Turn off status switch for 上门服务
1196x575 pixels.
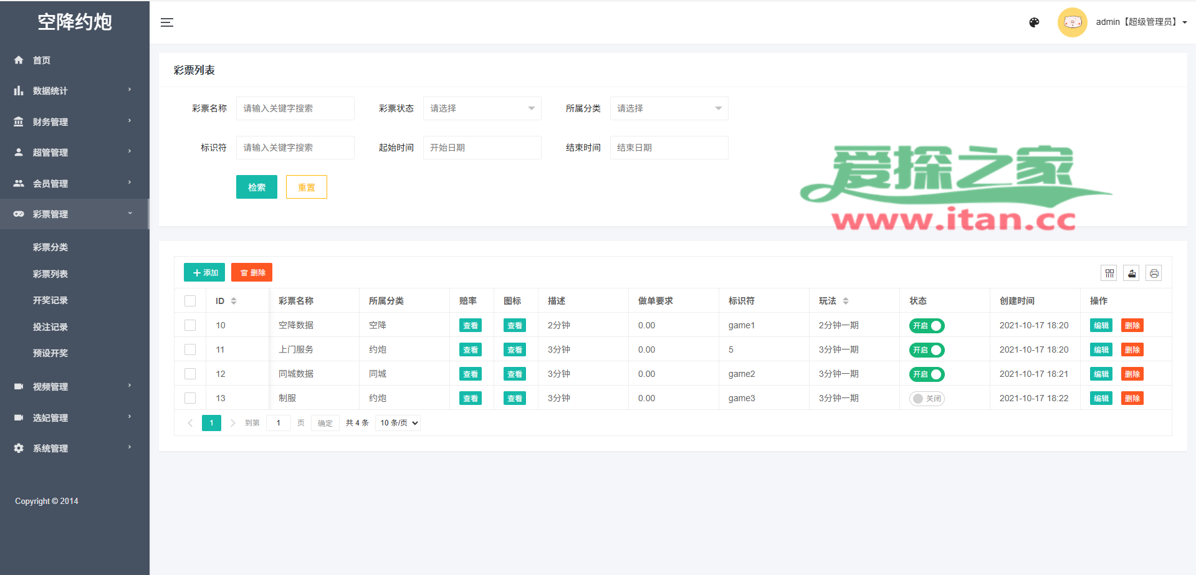tap(927, 349)
